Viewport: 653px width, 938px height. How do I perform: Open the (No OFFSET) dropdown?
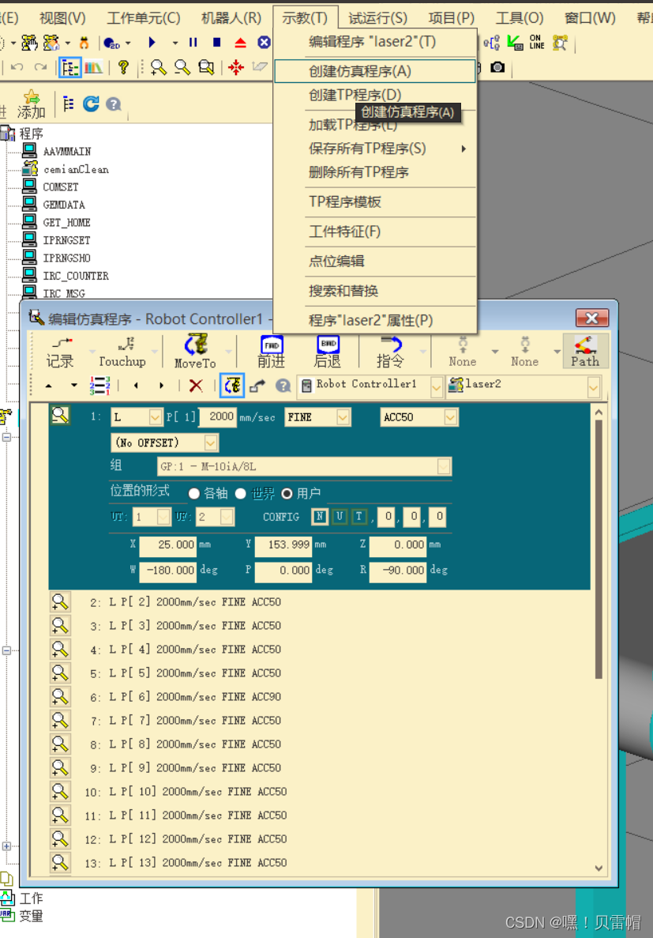point(211,443)
